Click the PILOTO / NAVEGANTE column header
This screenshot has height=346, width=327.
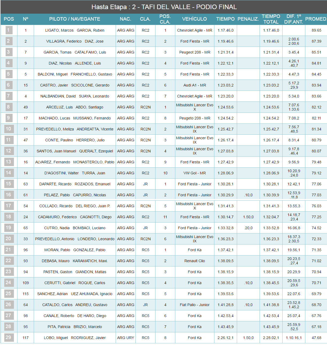[x=74, y=19]
